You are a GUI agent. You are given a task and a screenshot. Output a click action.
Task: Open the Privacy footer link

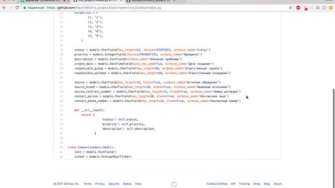click(100, 184)
